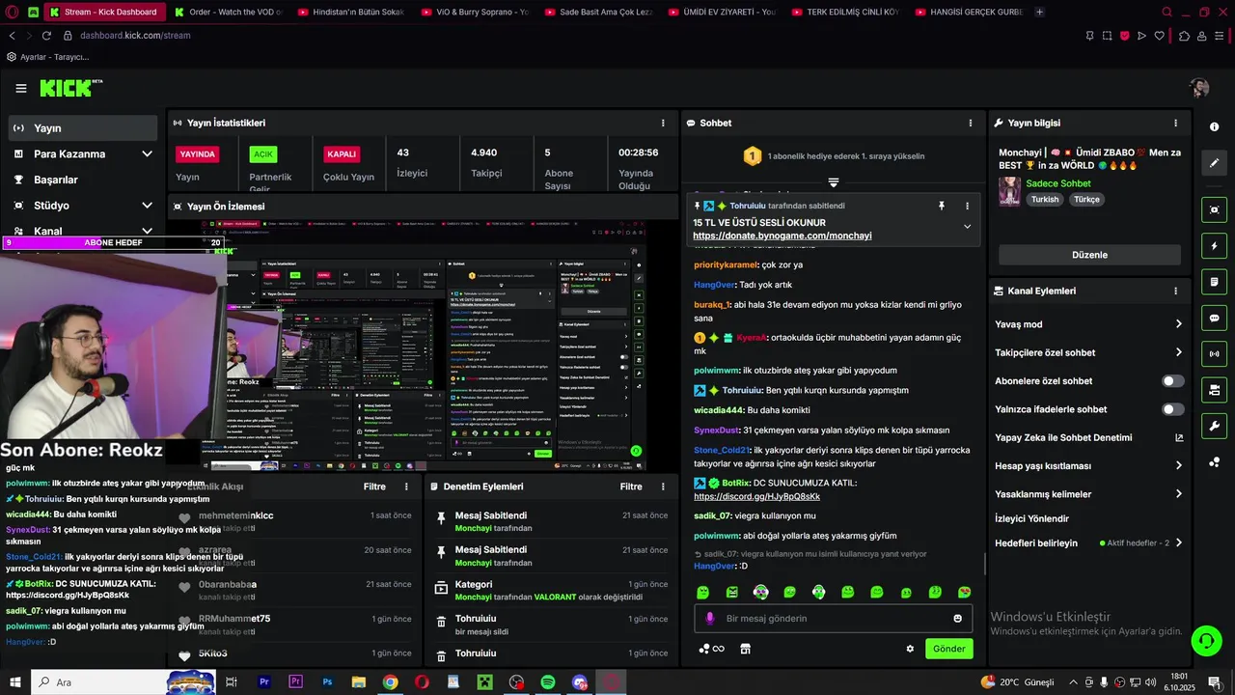Open Spotify from the taskbar
1235x695 pixels.
[x=548, y=682]
